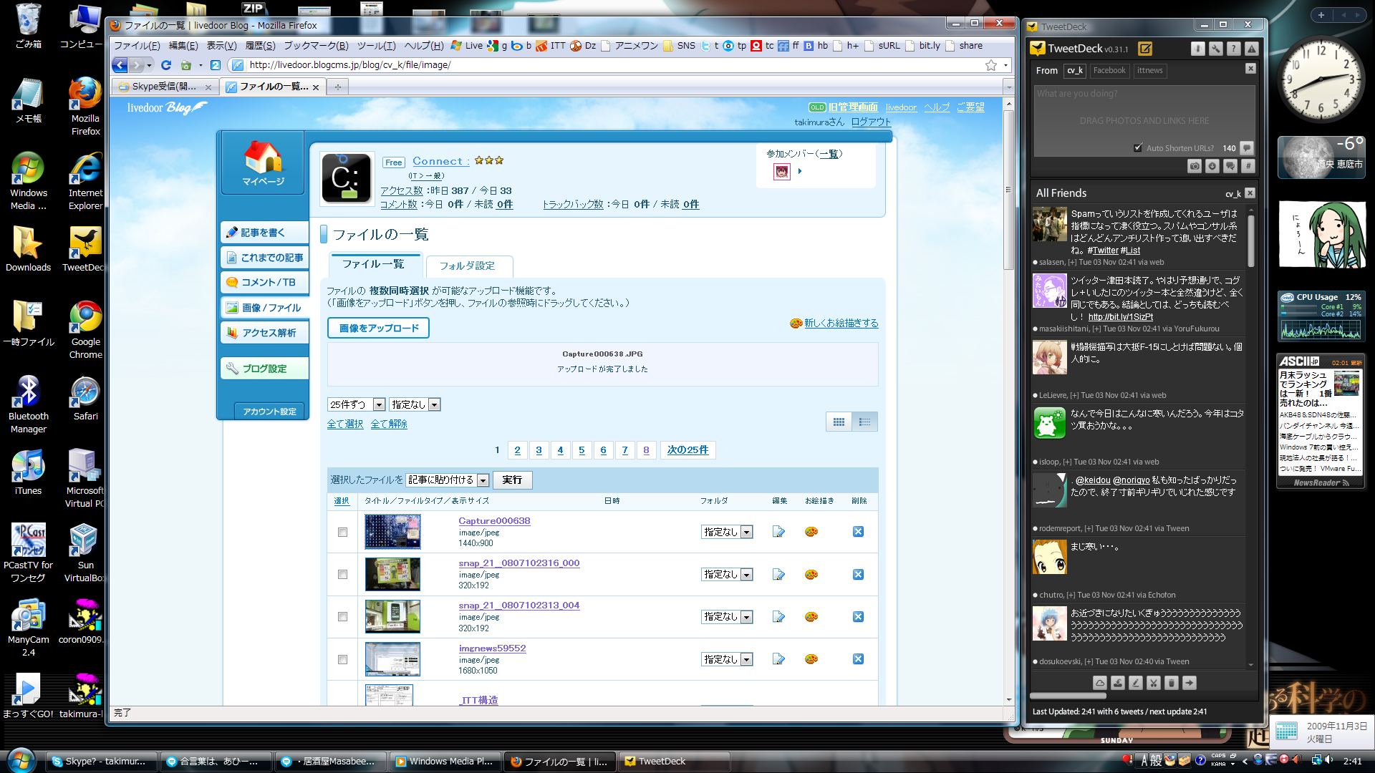Open the ブックマーク(B) menu in Firefox
This screenshot has width=1375, height=773.
tap(316, 46)
